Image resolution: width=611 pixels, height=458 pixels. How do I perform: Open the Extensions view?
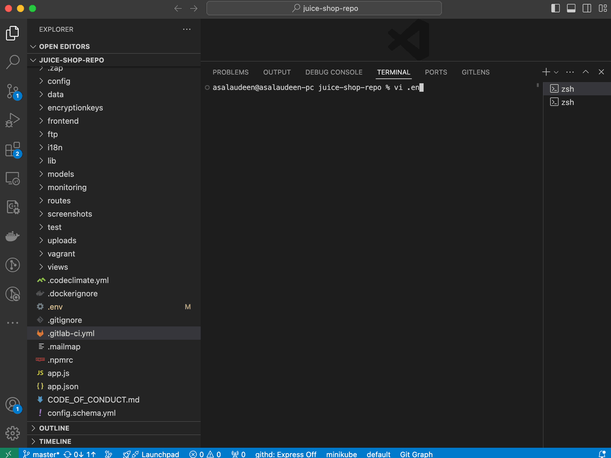[13, 149]
